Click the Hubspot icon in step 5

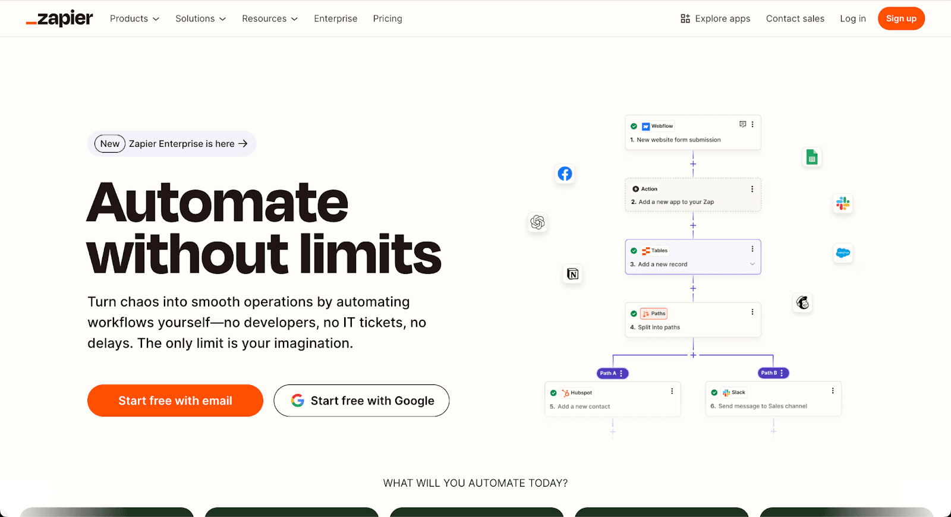tap(565, 393)
